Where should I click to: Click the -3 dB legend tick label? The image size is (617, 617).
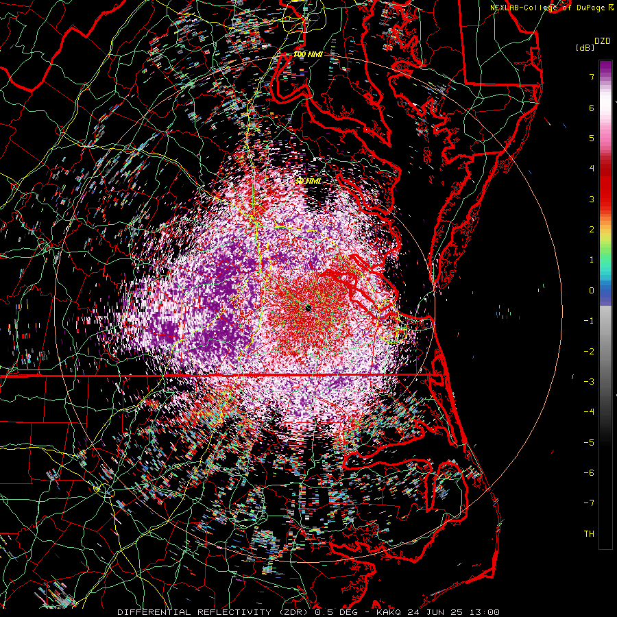click(x=589, y=382)
